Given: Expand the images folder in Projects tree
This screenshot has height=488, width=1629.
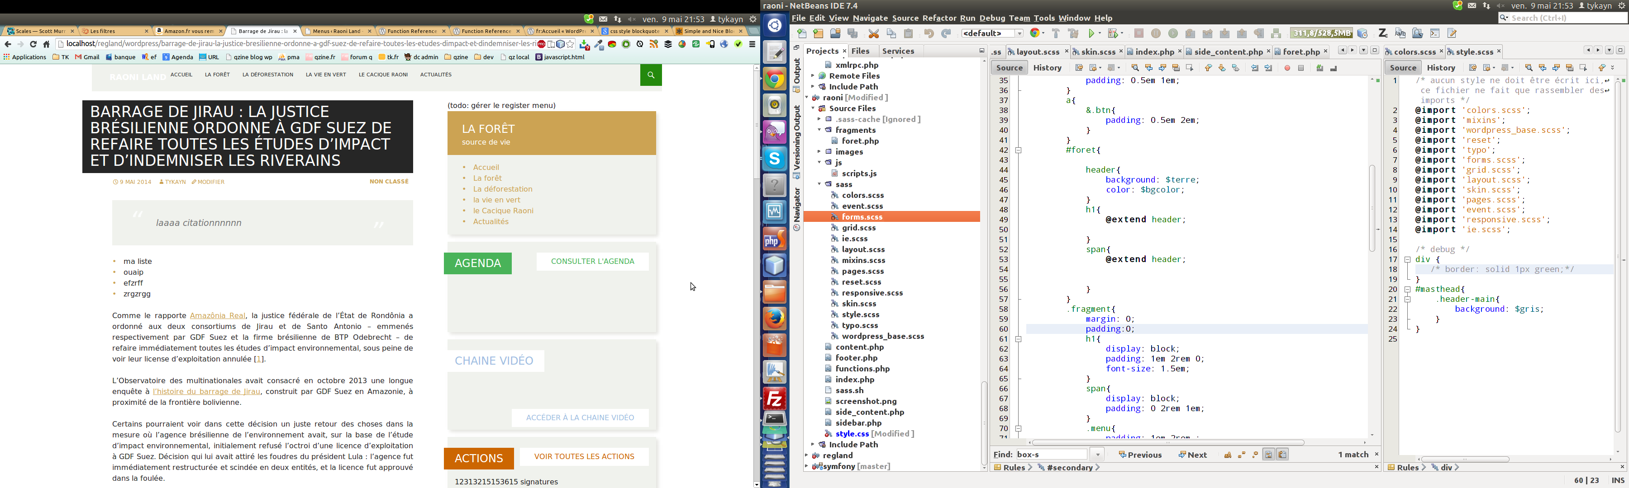Looking at the screenshot, I should 819,152.
